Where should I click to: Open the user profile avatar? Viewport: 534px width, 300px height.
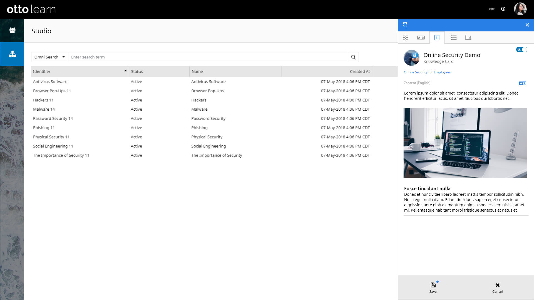tap(520, 9)
